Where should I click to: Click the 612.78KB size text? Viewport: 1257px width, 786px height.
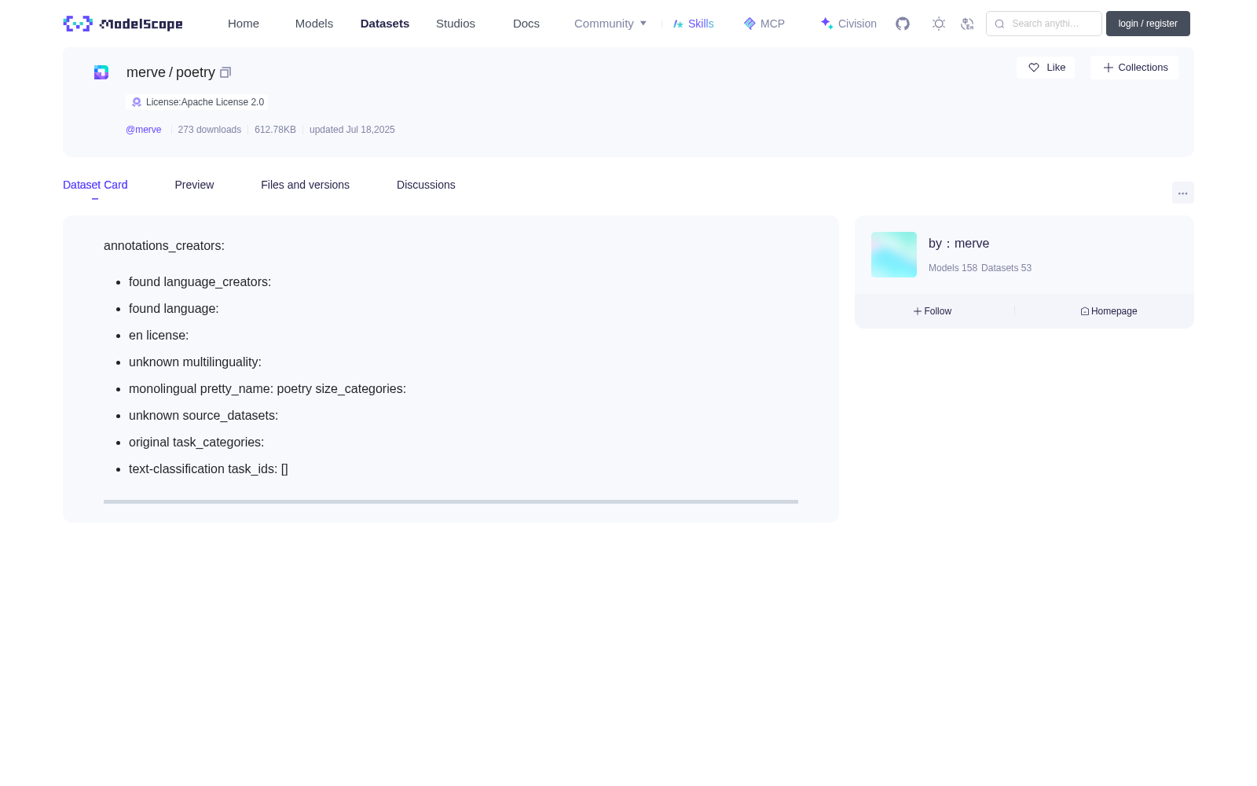click(275, 130)
